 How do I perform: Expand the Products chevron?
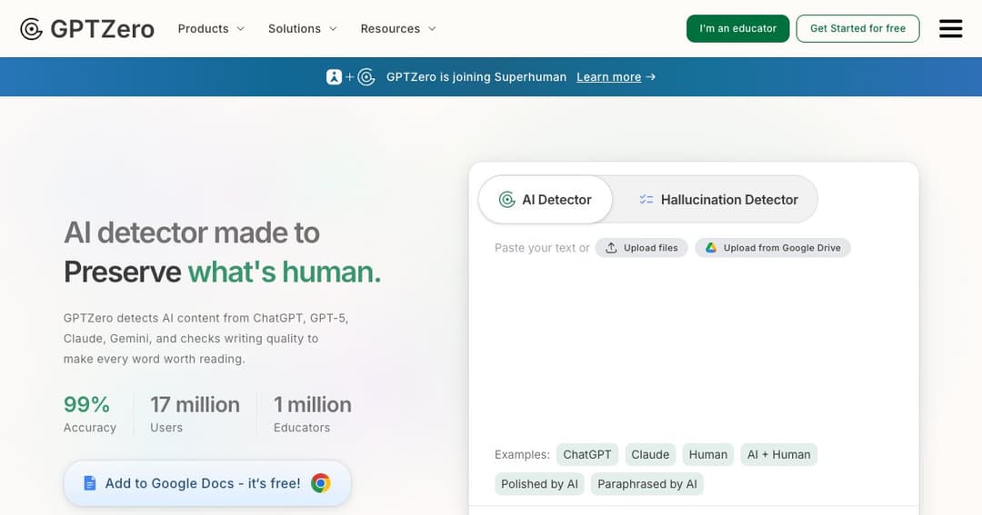[x=240, y=29]
